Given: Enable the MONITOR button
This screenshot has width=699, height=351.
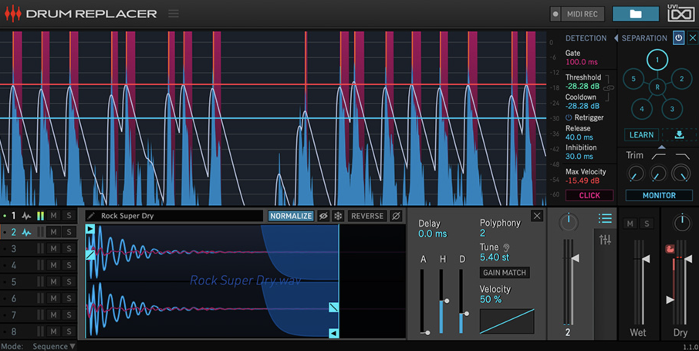Looking at the screenshot, I should (x=659, y=196).
